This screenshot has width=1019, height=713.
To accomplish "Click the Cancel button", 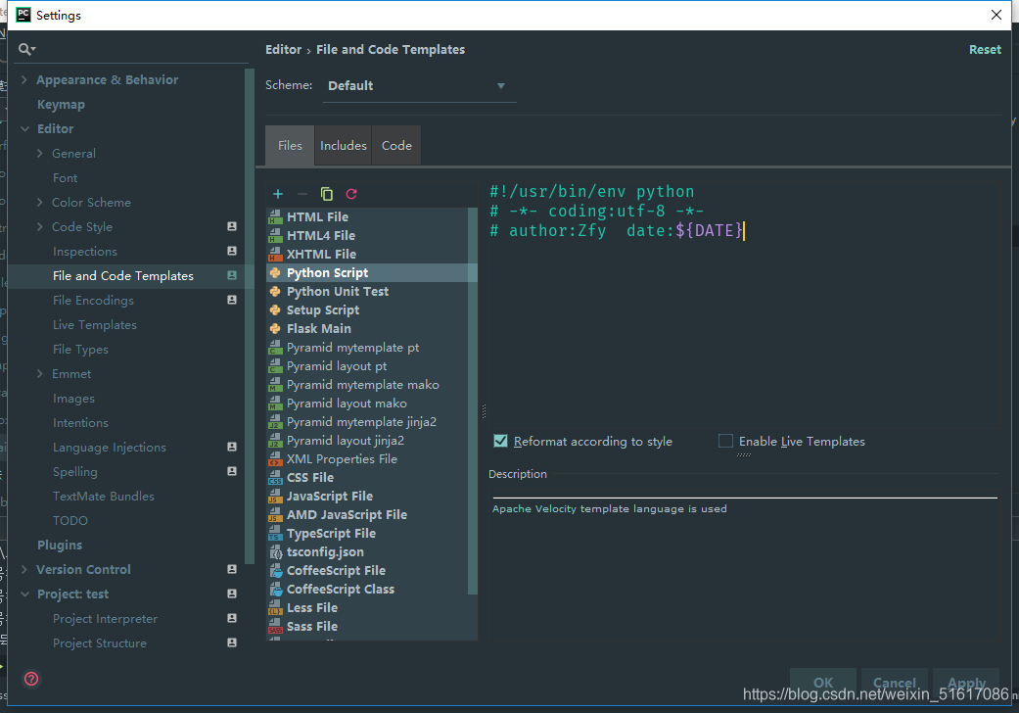I will click(895, 683).
